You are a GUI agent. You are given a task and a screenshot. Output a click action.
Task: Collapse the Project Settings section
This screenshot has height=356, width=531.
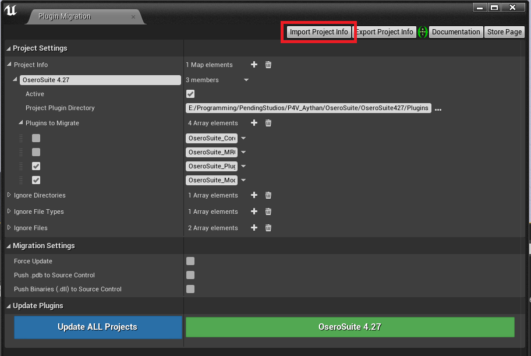pos(9,49)
